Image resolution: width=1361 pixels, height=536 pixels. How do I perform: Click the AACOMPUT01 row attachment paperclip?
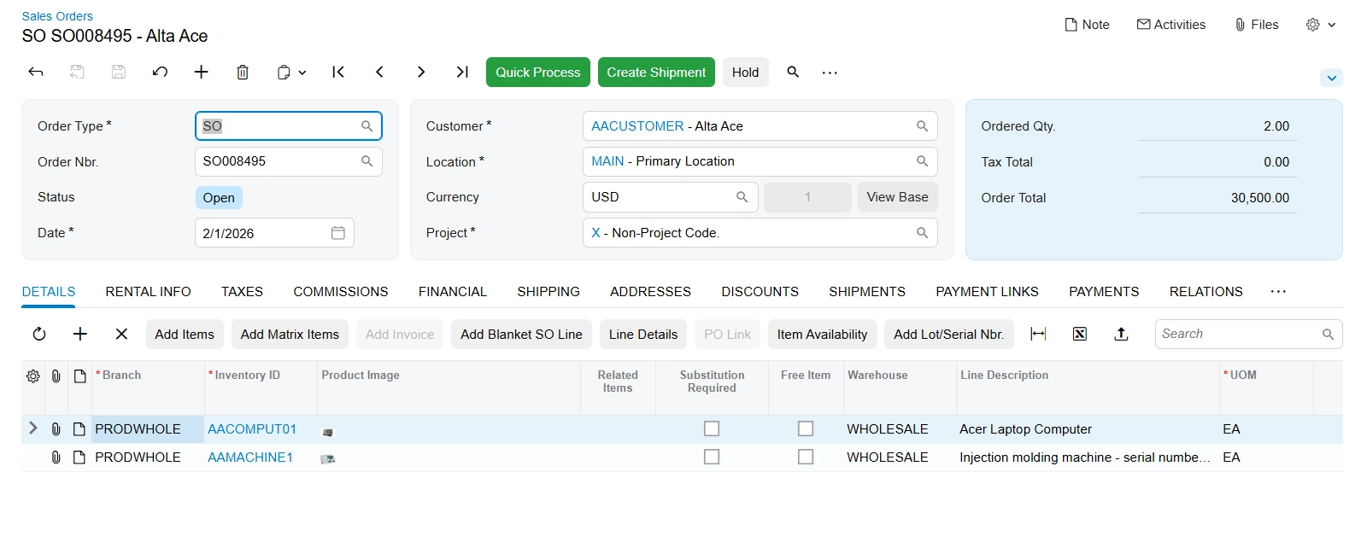(x=56, y=429)
